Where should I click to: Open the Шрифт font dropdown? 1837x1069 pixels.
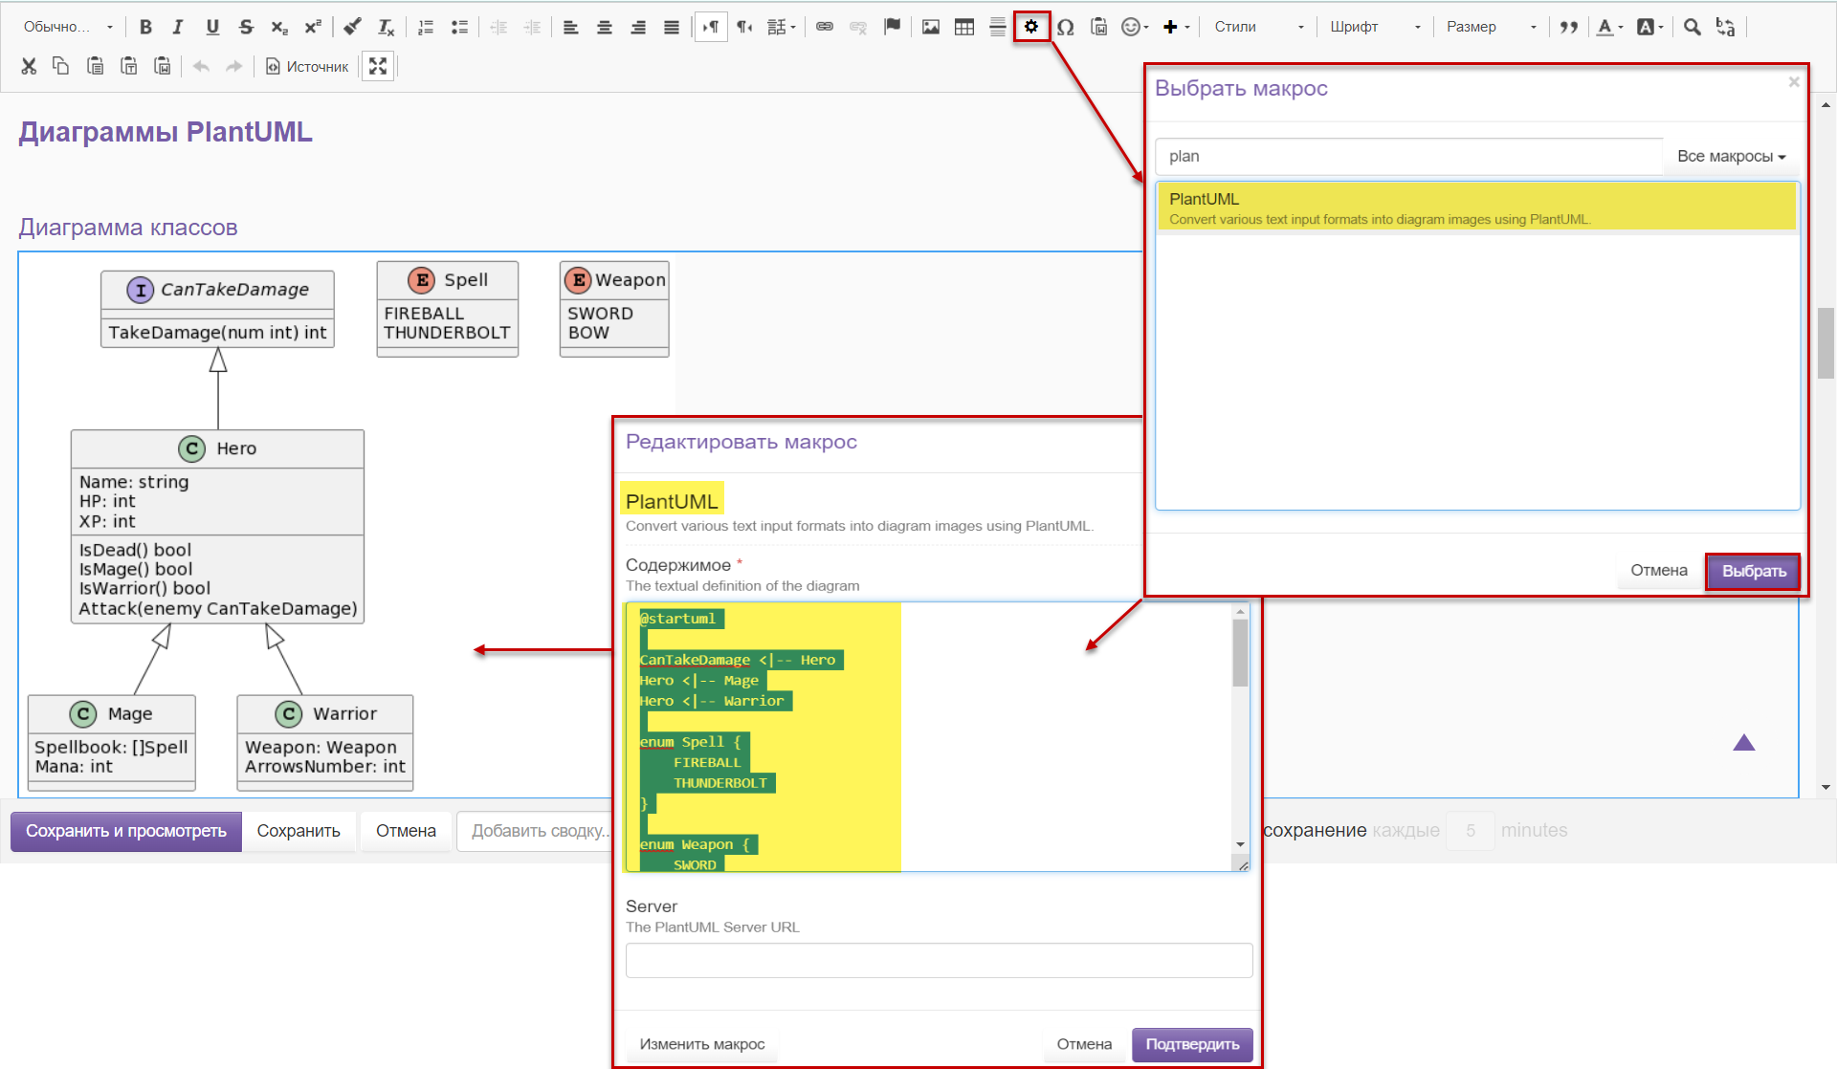point(1375,27)
